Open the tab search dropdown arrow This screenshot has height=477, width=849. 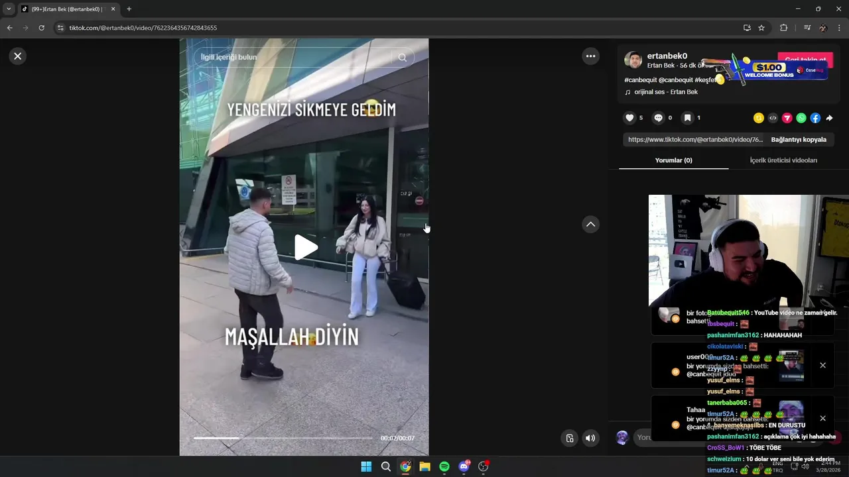(x=9, y=9)
